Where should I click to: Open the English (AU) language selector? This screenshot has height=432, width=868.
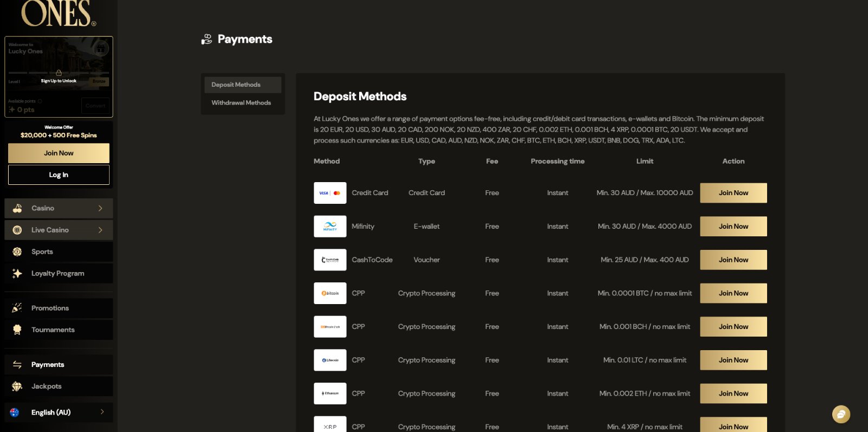(x=59, y=412)
